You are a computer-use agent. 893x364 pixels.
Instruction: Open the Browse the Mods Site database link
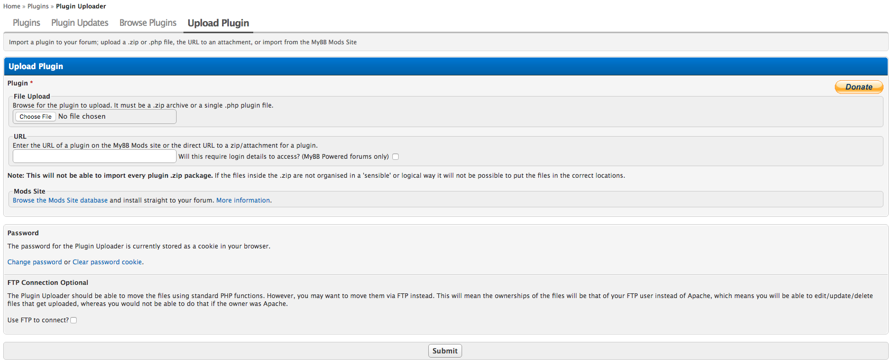coord(60,200)
